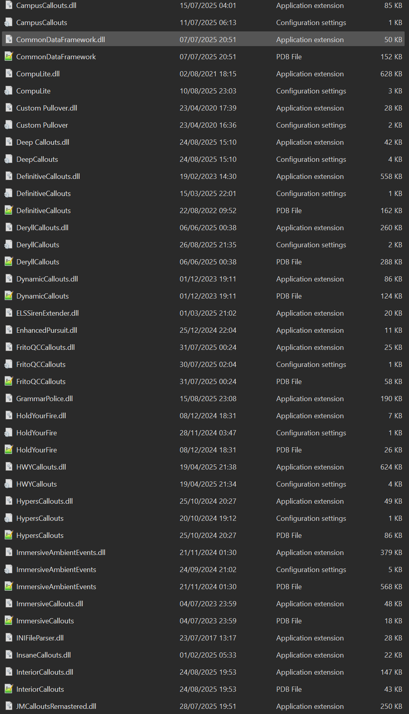Click the DynamicCallouts PDB file icon
This screenshot has width=409, height=714.
pyautogui.click(x=8, y=296)
